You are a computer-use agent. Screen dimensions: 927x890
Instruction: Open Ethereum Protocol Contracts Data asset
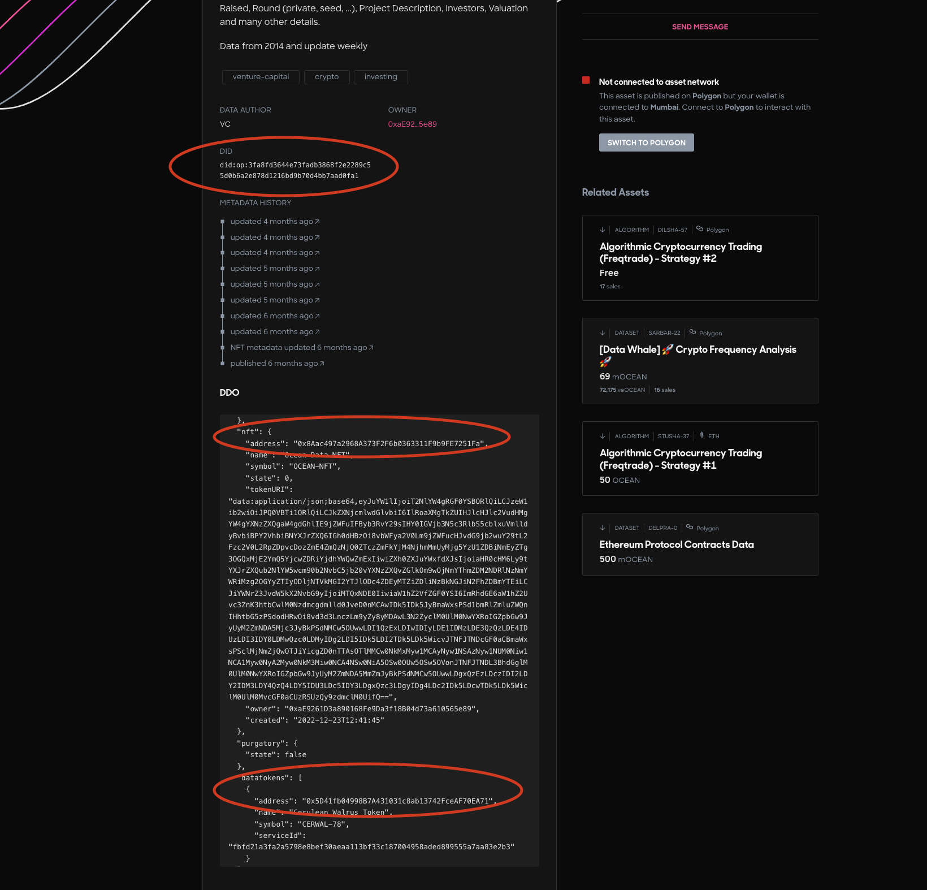677,545
